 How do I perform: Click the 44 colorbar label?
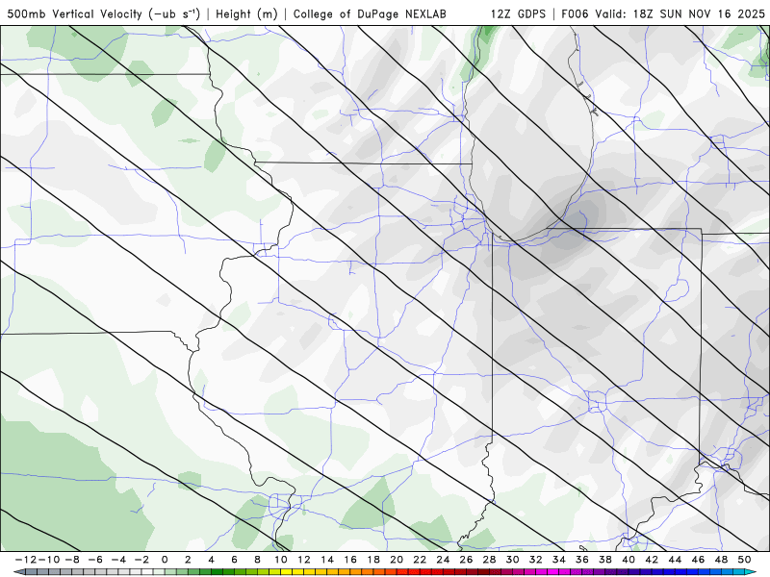tap(675, 560)
